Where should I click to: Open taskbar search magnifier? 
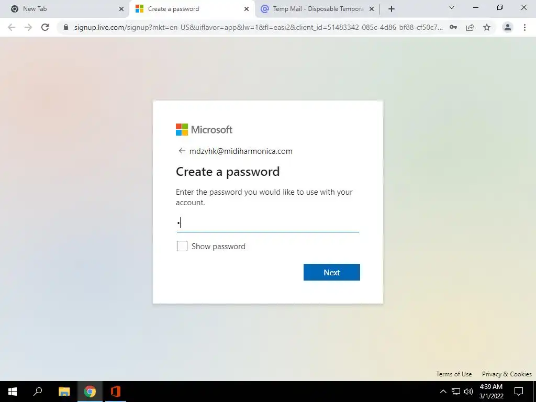tap(38, 392)
